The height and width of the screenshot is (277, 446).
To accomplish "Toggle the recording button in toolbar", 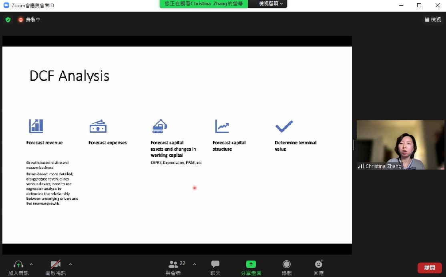I will click(287, 265).
